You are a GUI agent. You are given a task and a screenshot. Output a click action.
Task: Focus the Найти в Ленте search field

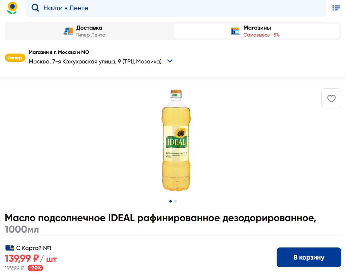click(x=176, y=8)
